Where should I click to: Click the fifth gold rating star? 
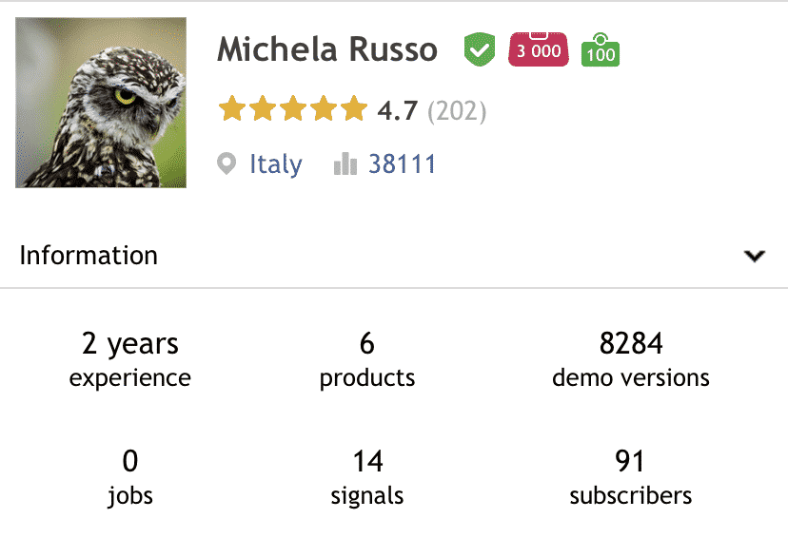354,108
